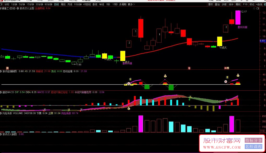Add stock via the +自选 button

coord(259,4)
